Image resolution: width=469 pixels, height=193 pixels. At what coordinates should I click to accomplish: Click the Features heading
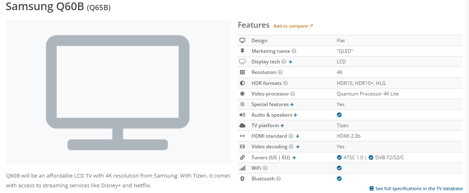(x=254, y=25)
